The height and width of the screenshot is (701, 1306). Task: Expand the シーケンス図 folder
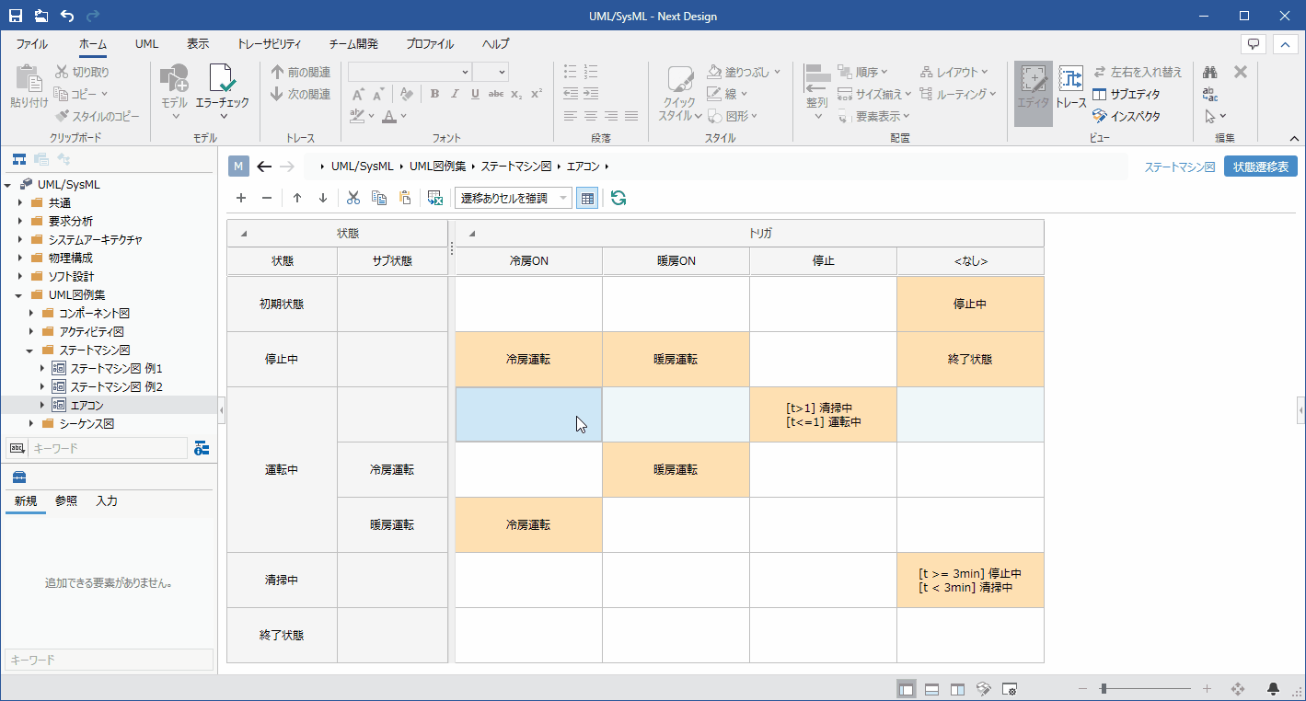[x=31, y=424]
